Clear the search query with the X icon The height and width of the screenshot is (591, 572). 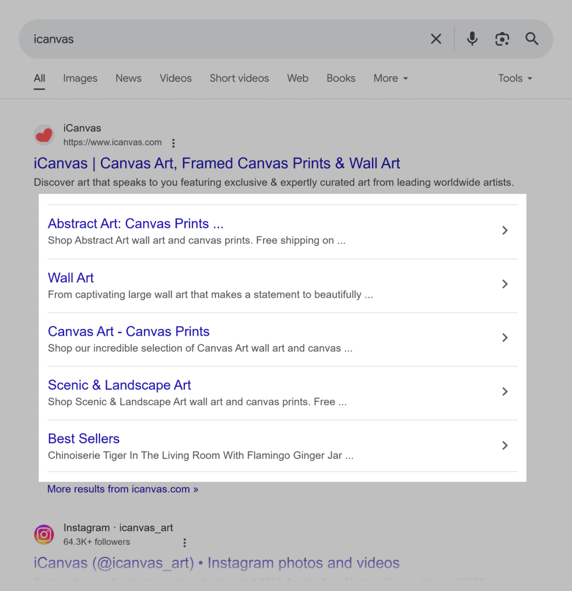point(436,39)
